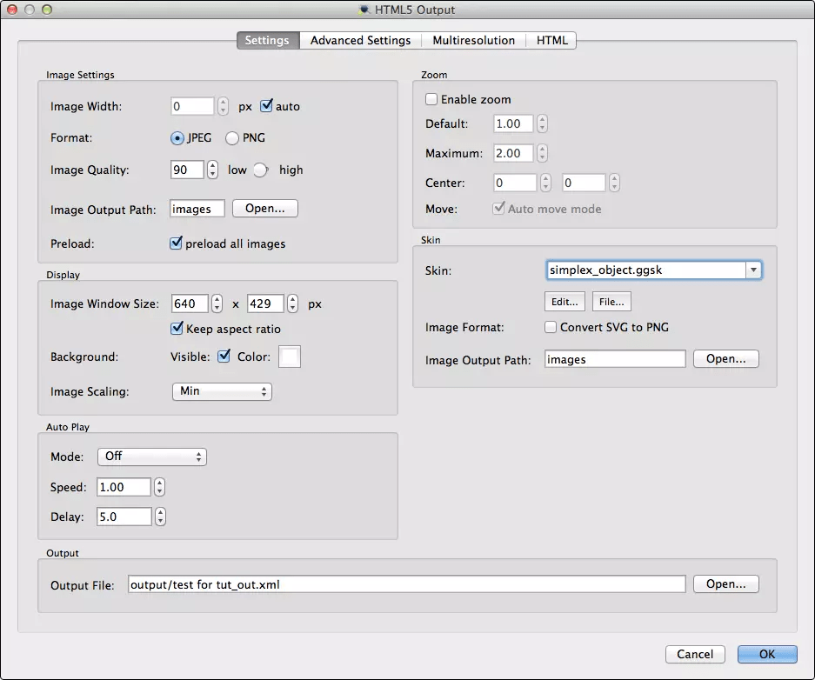Open the Skin selection dropdown
Viewport: 815px width, 680px height.
click(753, 270)
